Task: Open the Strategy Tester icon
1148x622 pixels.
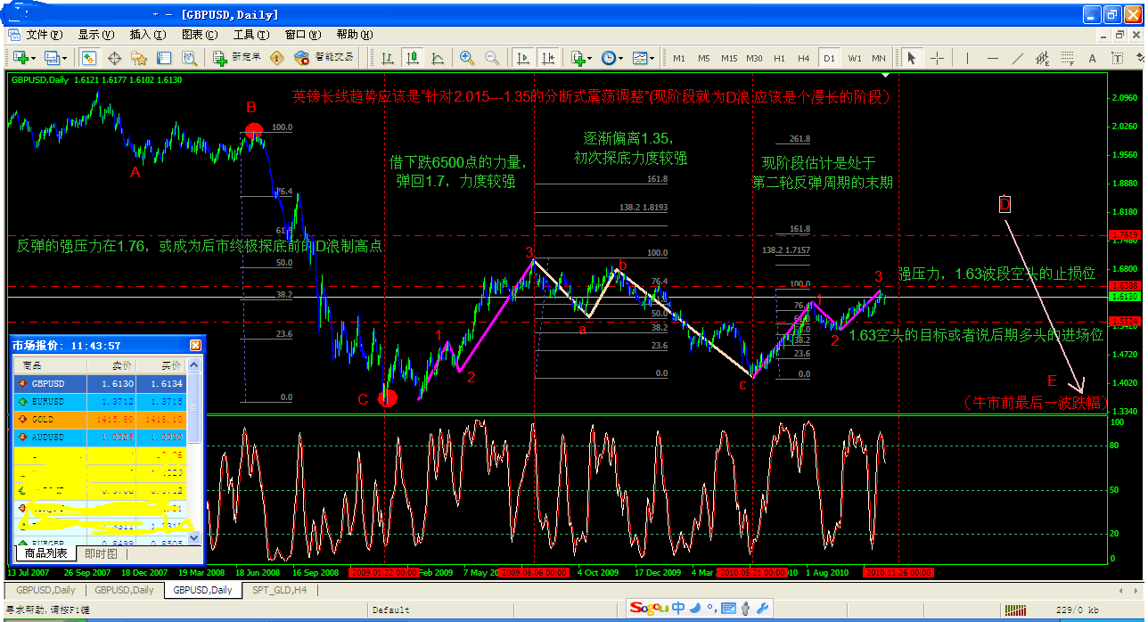Action: [x=189, y=58]
